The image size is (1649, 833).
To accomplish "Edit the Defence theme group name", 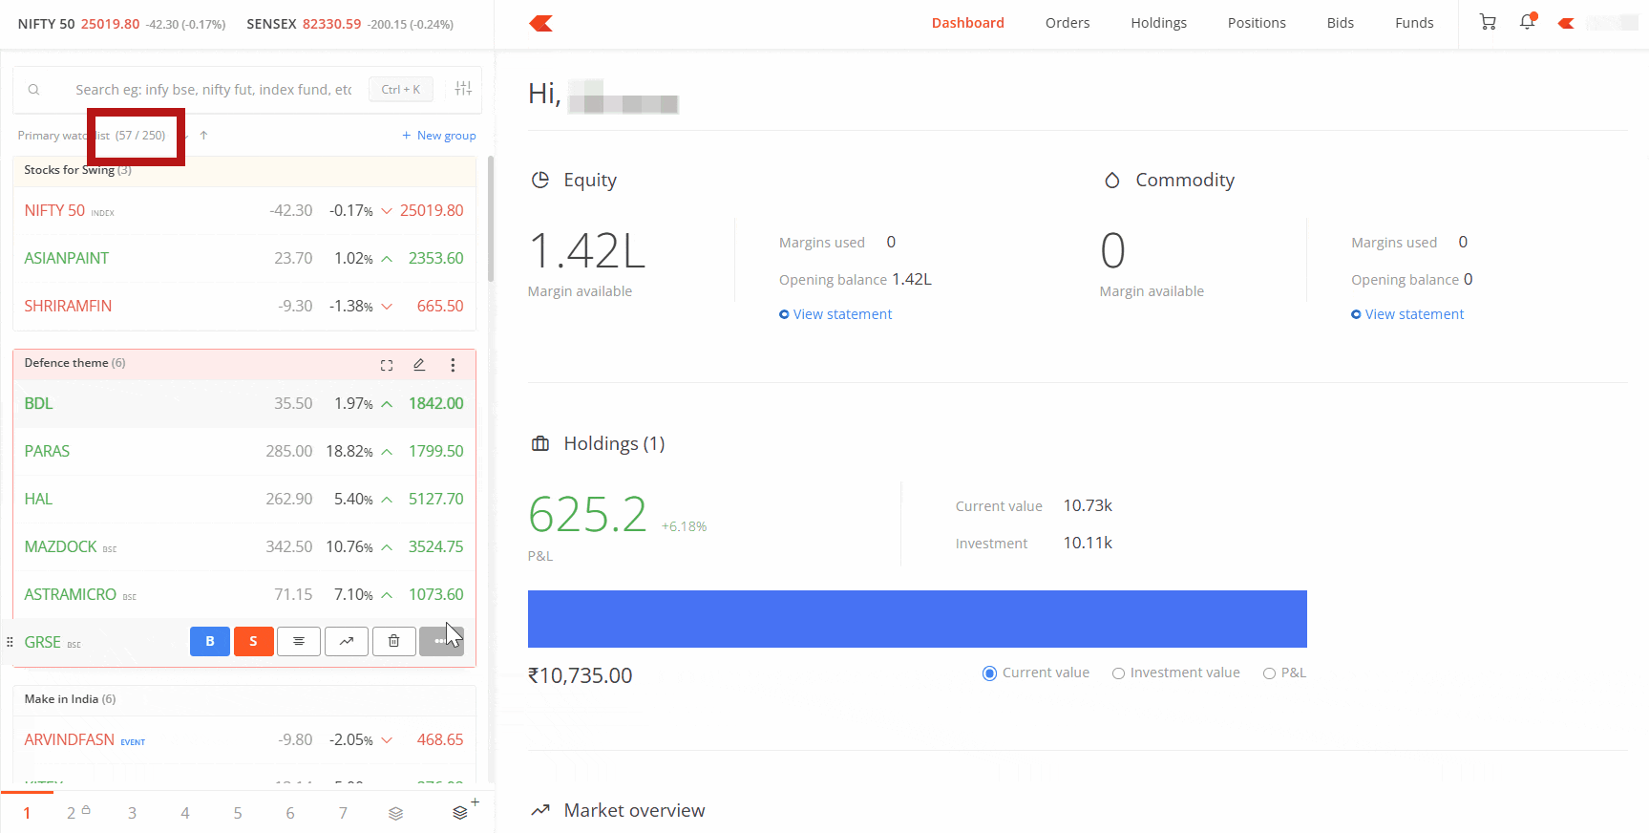I will (419, 365).
